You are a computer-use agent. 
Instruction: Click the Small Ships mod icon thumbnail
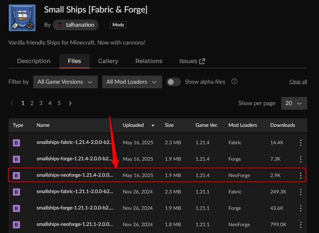(x=22, y=17)
